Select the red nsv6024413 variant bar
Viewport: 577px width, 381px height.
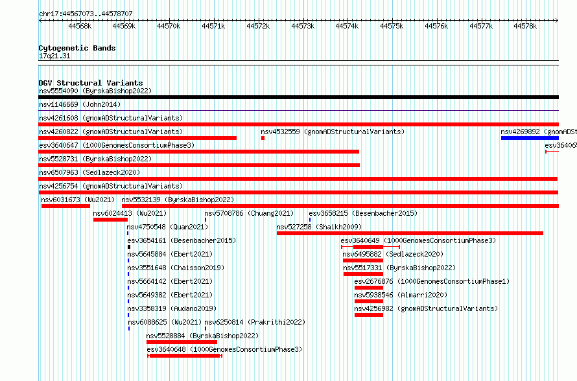110,220
